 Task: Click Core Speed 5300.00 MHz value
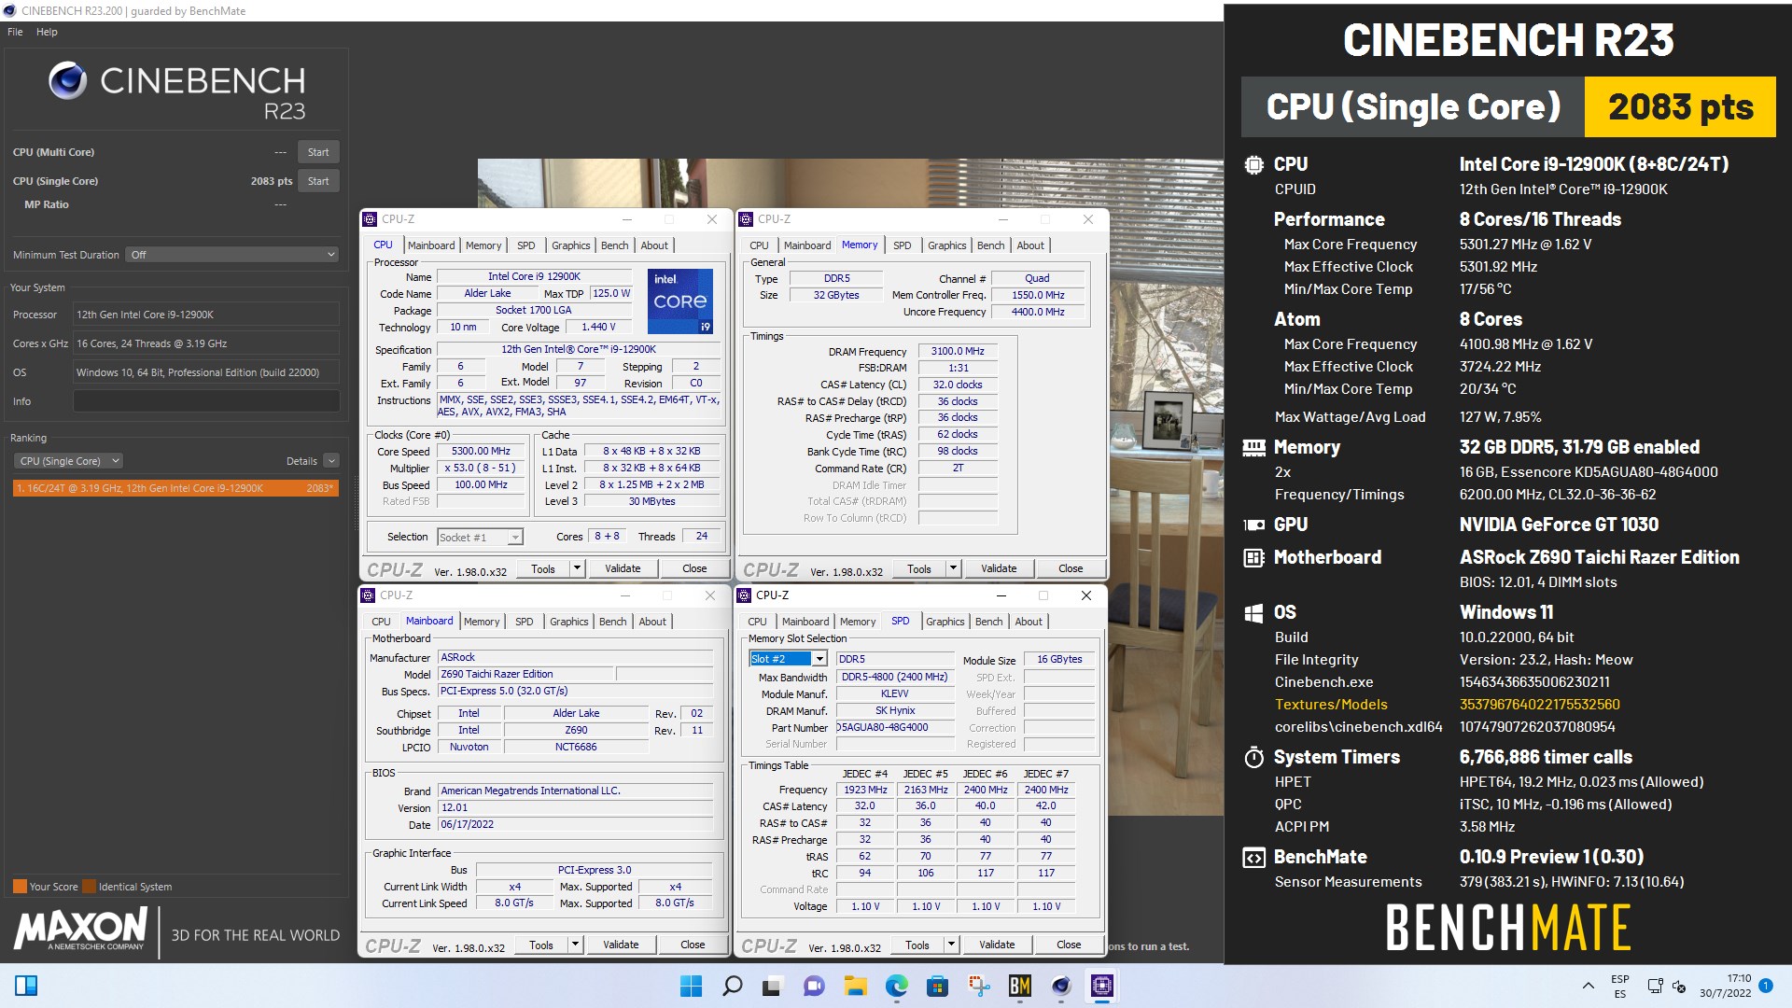coord(482,452)
